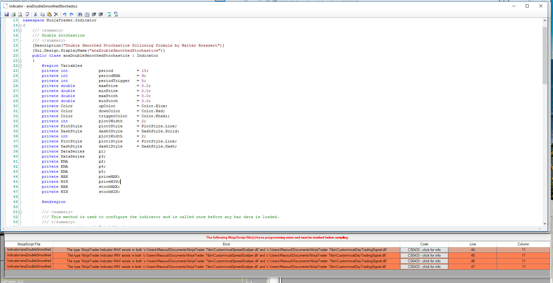Place cursor on 'priceMAX;' at line 44
This screenshot has height=283, width=553.
(109, 177)
